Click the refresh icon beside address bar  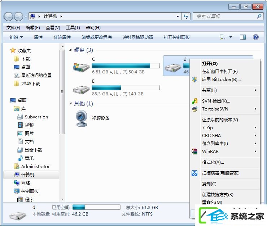tap(186, 17)
